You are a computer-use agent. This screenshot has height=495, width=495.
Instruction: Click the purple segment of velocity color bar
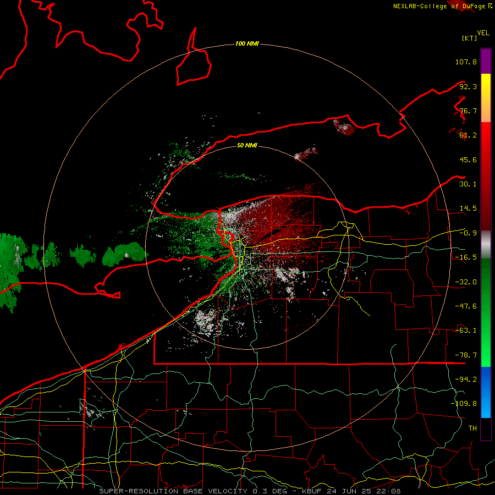click(486, 61)
